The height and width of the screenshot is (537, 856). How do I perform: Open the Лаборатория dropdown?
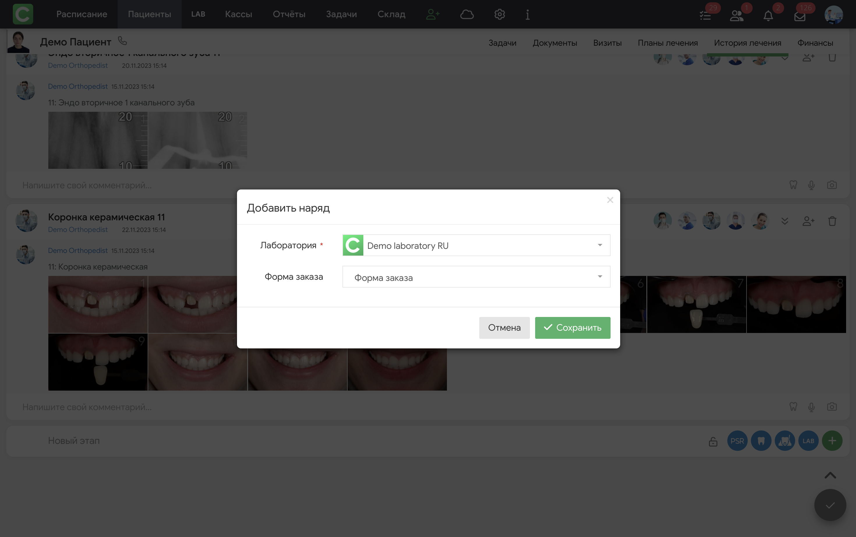[x=476, y=245]
